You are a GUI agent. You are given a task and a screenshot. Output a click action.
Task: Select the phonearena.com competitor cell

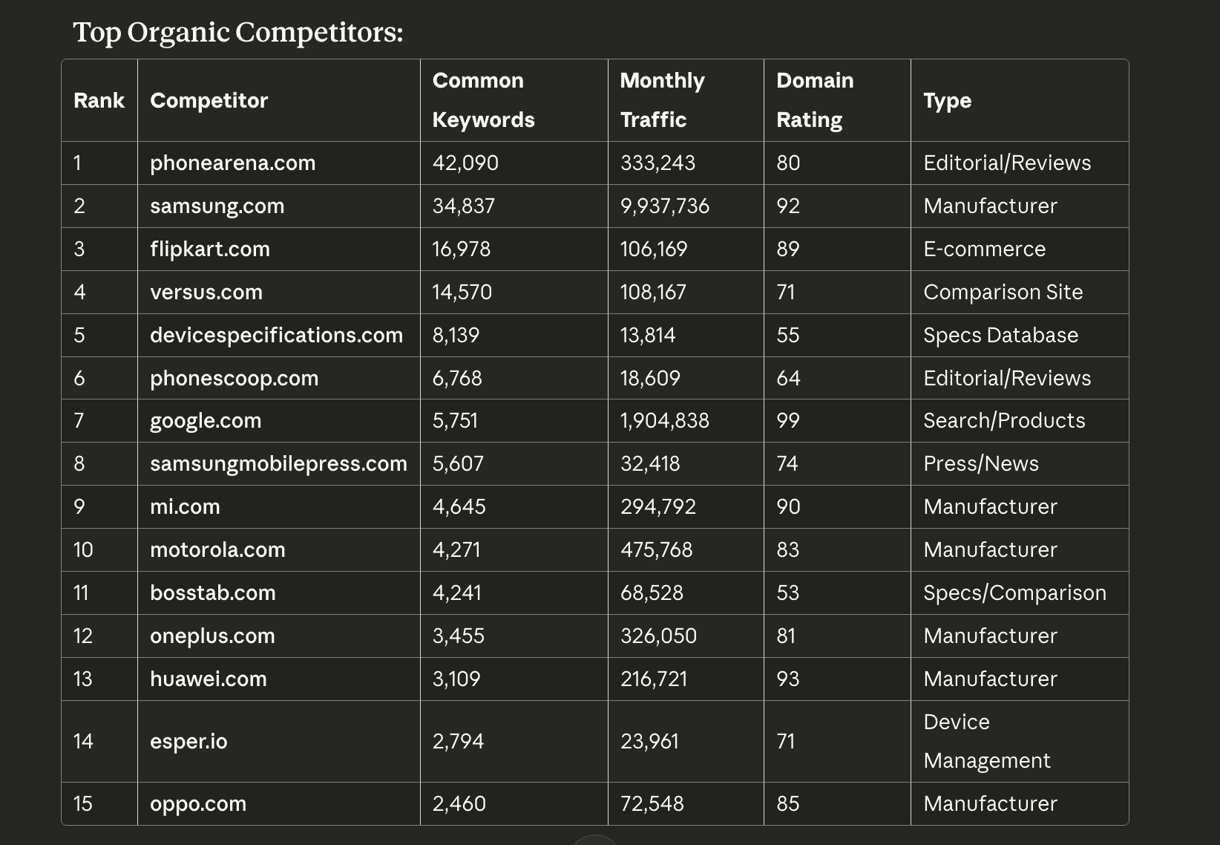tap(232, 163)
